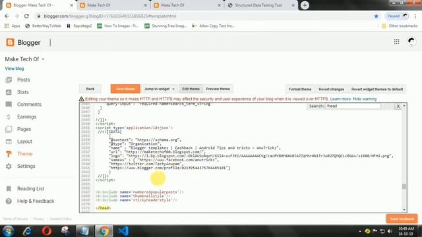Screen dimensions: 422x237
Task: Open the Pages icon in the sidebar
Action: [x=9, y=129]
